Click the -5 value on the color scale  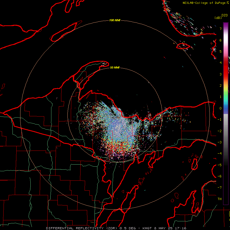point(220,165)
